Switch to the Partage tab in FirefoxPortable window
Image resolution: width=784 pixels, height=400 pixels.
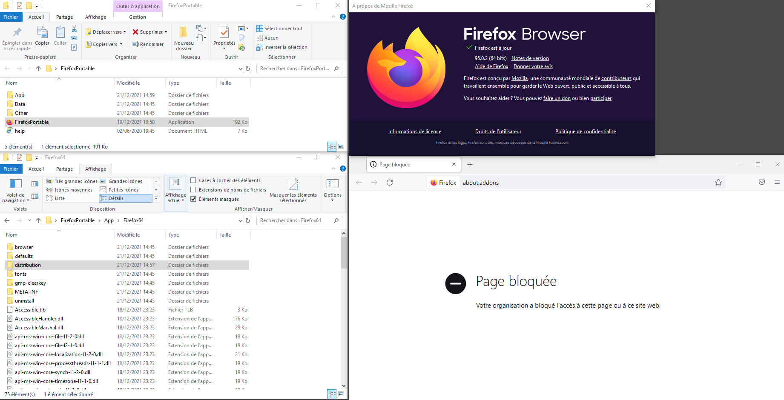tap(64, 17)
